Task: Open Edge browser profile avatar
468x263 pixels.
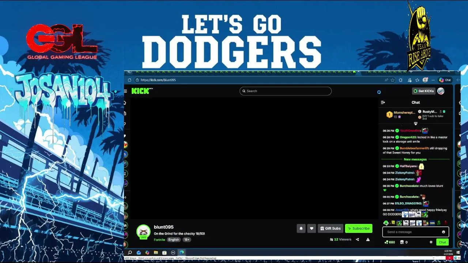Action: point(425,80)
